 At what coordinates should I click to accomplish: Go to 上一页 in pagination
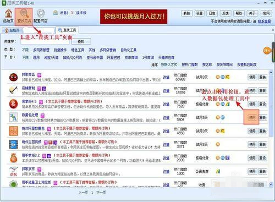tap(83, 193)
